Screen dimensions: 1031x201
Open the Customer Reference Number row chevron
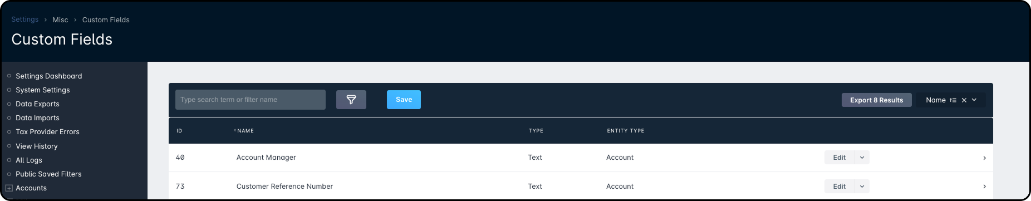pyautogui.click(x=984, y=187)
